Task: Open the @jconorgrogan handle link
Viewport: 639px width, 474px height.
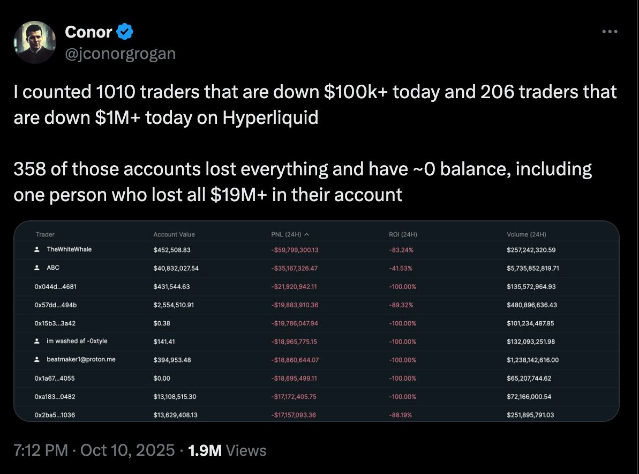Action: (x=120, y=53)
